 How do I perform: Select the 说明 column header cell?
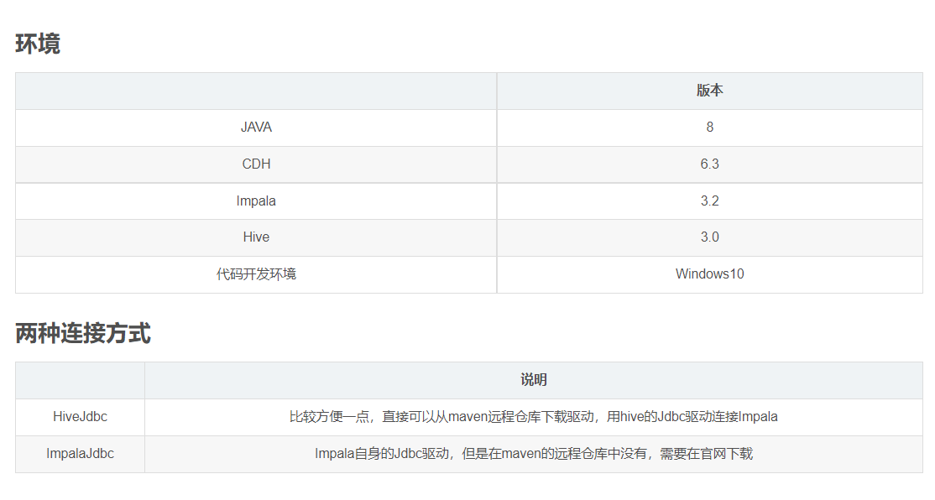click(x=536, y=379)
